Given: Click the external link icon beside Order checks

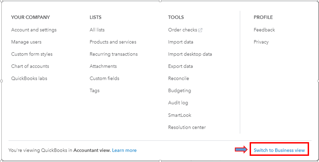Looking at the screenshot, I should 200,30.
